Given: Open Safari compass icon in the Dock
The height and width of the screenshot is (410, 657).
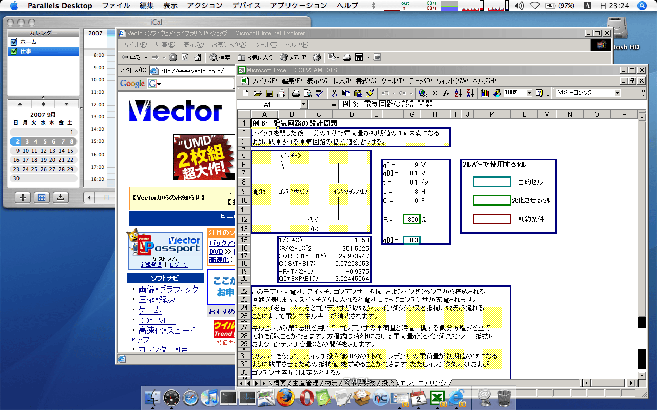Looking at the screenshot, I should [x=190, y=397].
